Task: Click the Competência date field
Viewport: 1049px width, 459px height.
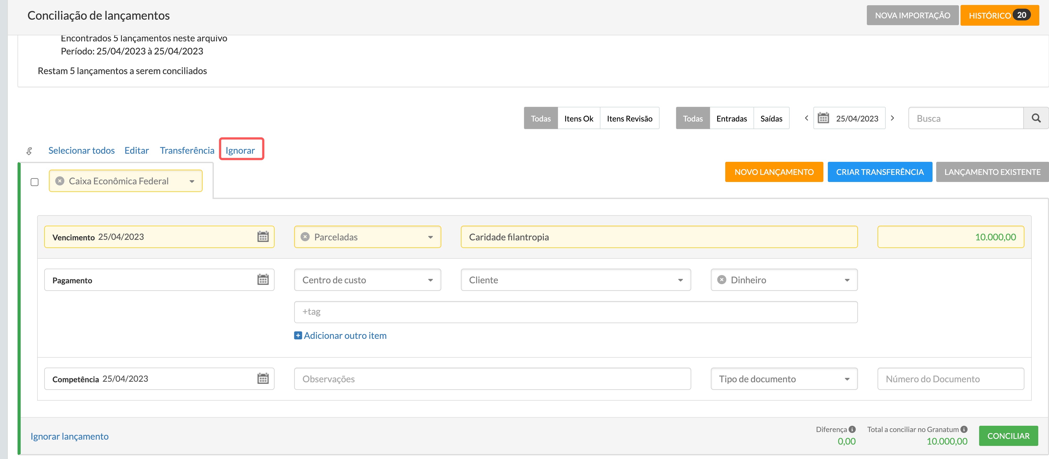Action: (x=159, y=379)
